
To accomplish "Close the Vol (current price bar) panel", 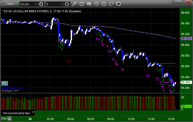I will [33, 112].
